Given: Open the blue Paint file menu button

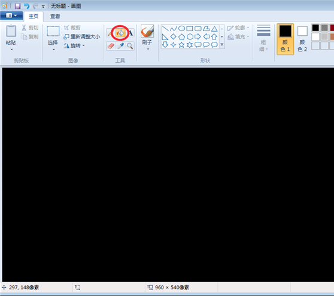Looking at the screenshot, I should pos(11,16).
